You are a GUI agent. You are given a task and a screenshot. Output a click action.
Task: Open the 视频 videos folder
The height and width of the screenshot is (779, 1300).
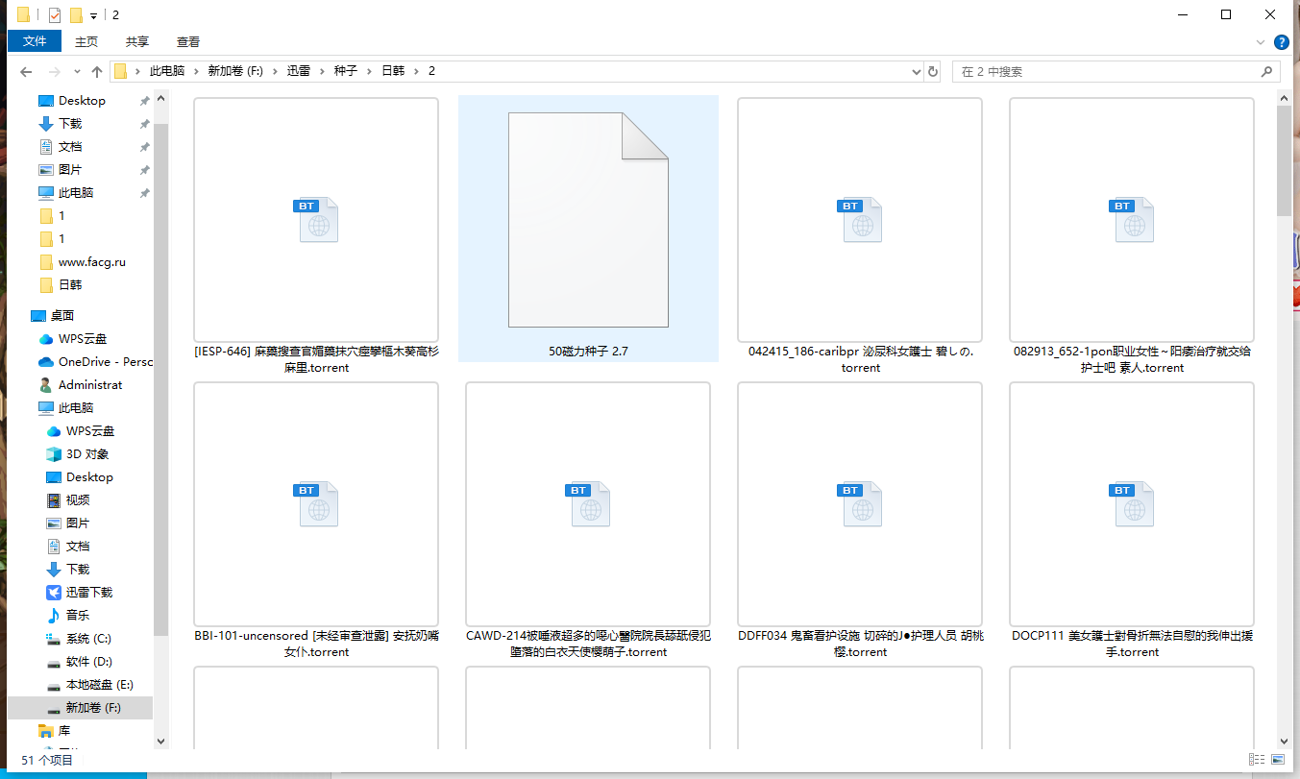pyautogui.click(x=67, y=500)
